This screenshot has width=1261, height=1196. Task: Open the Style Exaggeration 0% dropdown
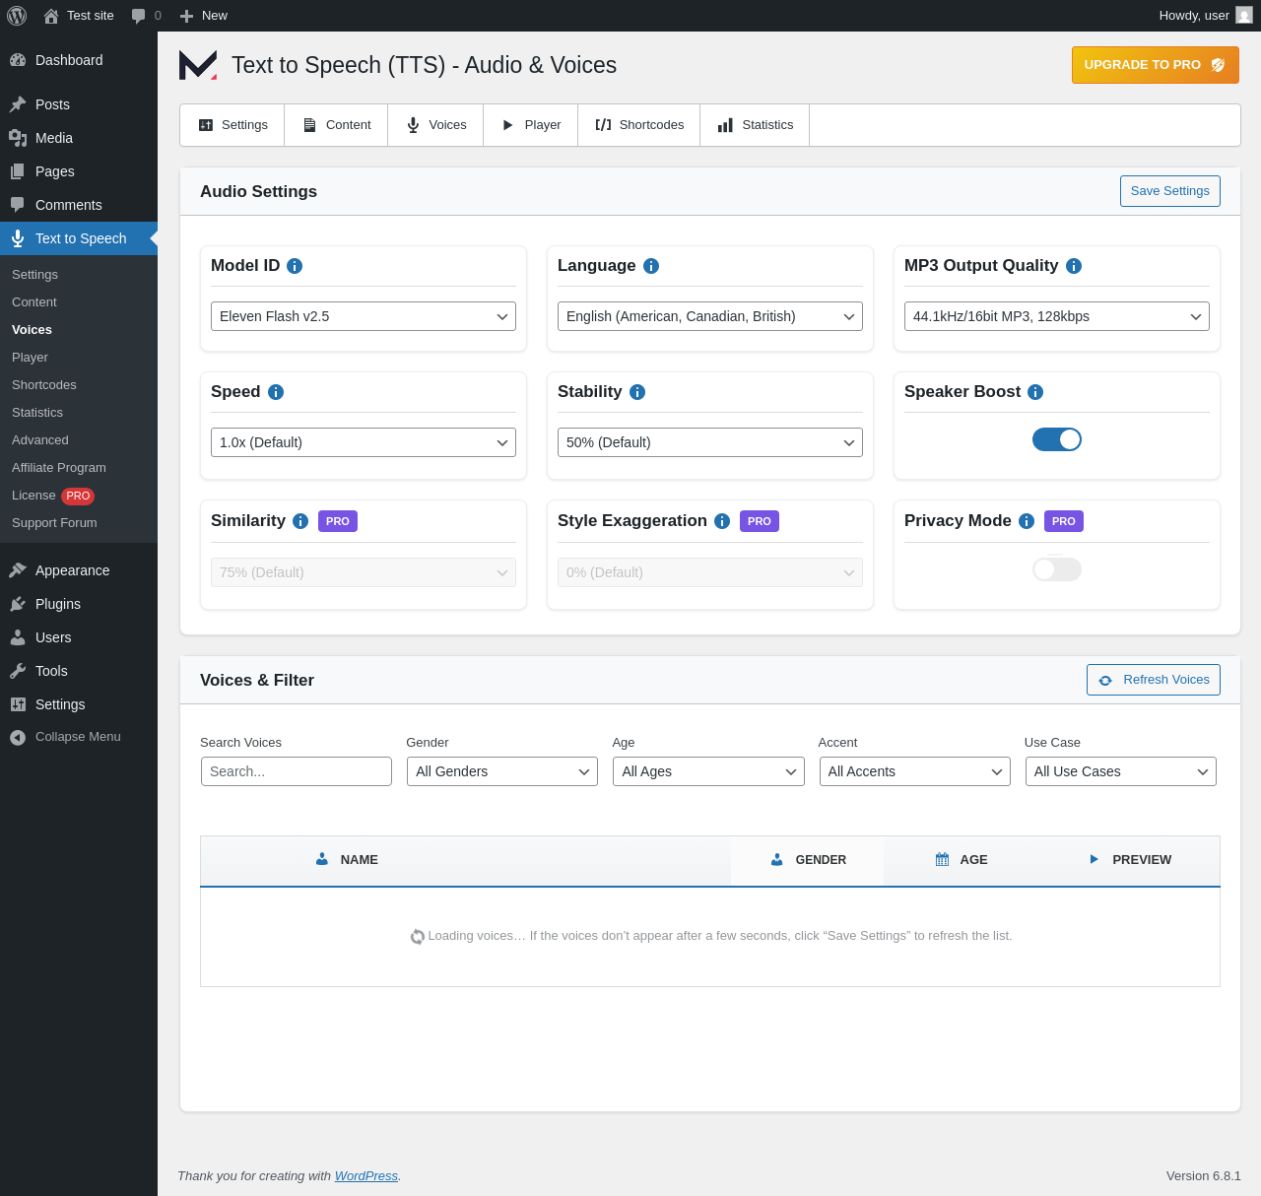coord(710,572)
